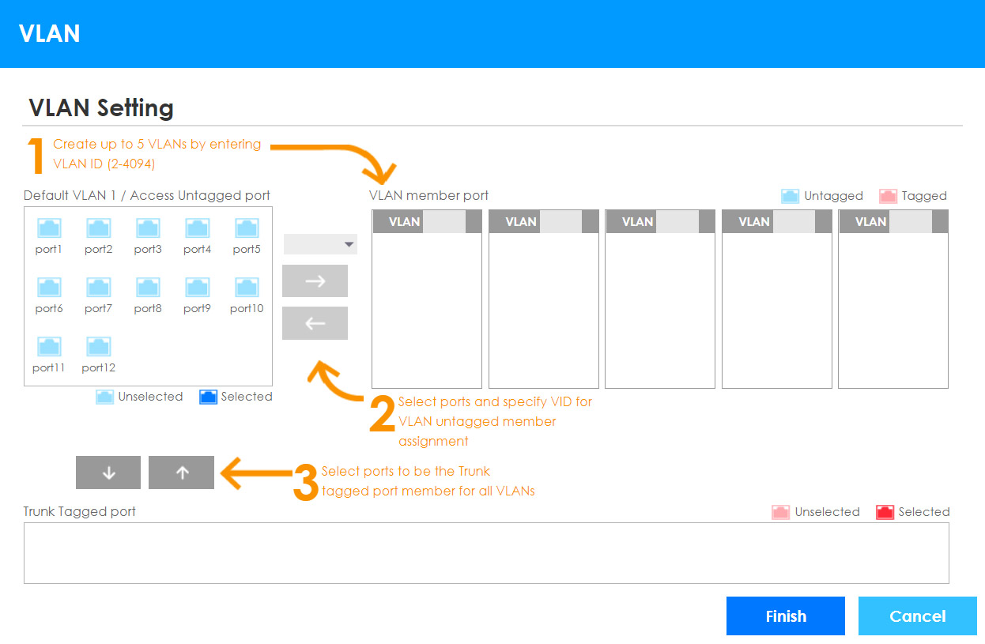Select the port12 icon
This screenshot has height=644, width=985.
pos(98,347)
